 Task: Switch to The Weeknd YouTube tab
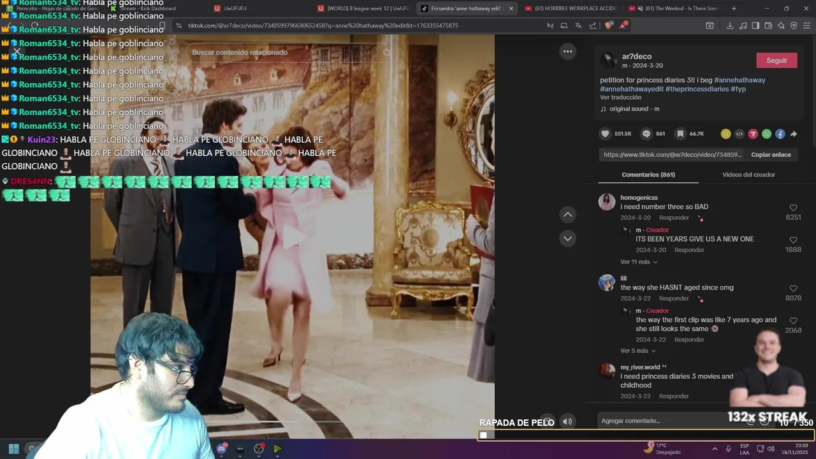point(673,8)
